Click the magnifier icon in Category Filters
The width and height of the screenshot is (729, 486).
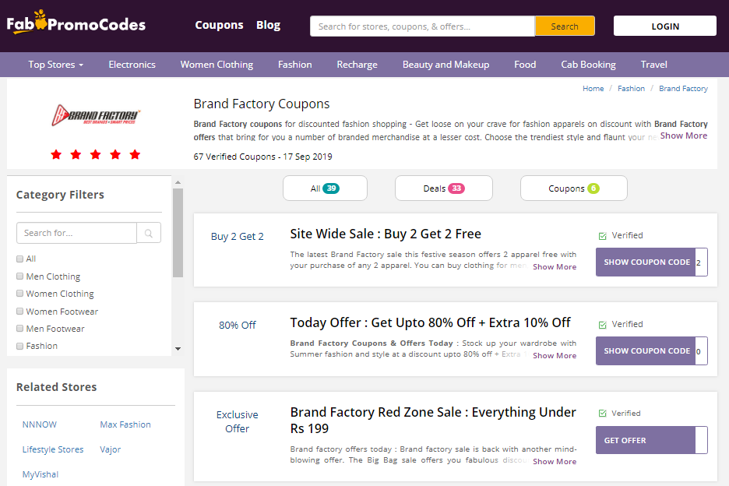149,233
